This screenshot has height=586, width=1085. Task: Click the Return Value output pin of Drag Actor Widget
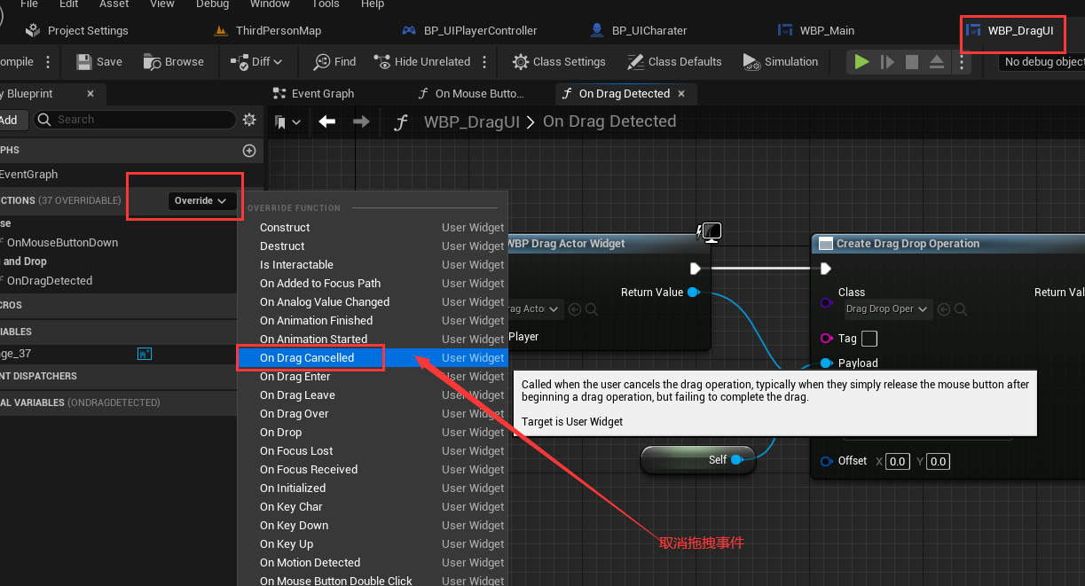(x=693, y=293)
